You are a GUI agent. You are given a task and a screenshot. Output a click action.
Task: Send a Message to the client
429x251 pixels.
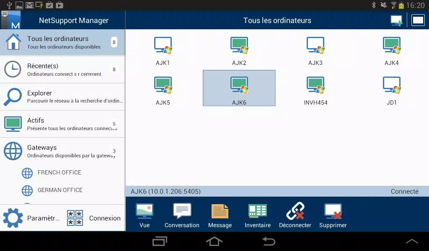[220, 215]
